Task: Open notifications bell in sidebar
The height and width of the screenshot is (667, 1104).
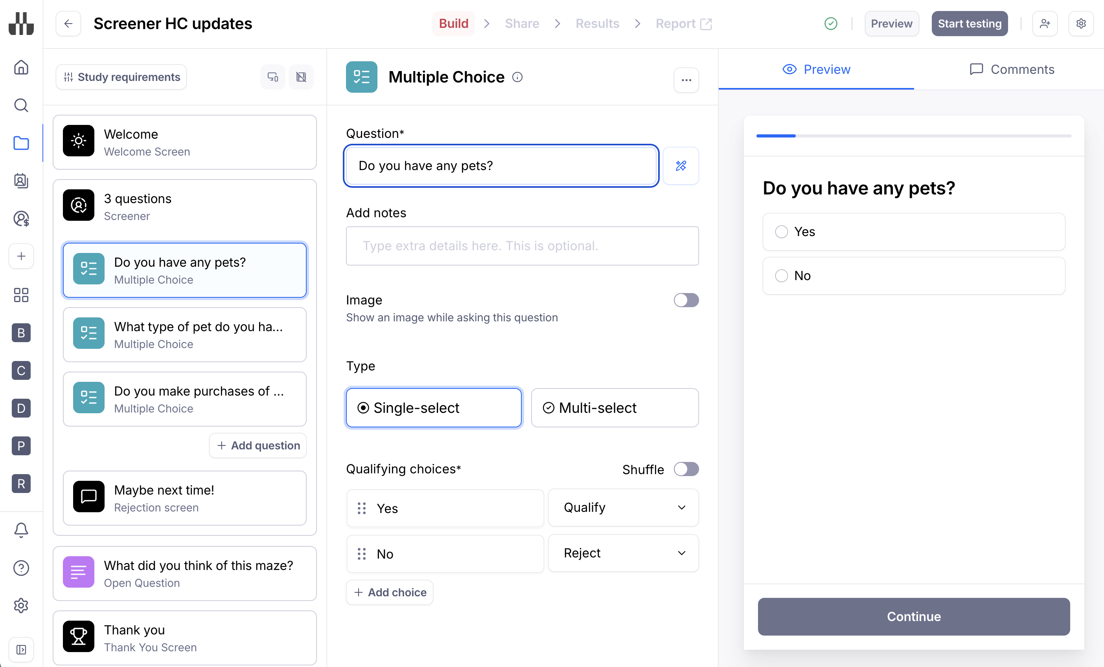Action: (x=21, y=530)
